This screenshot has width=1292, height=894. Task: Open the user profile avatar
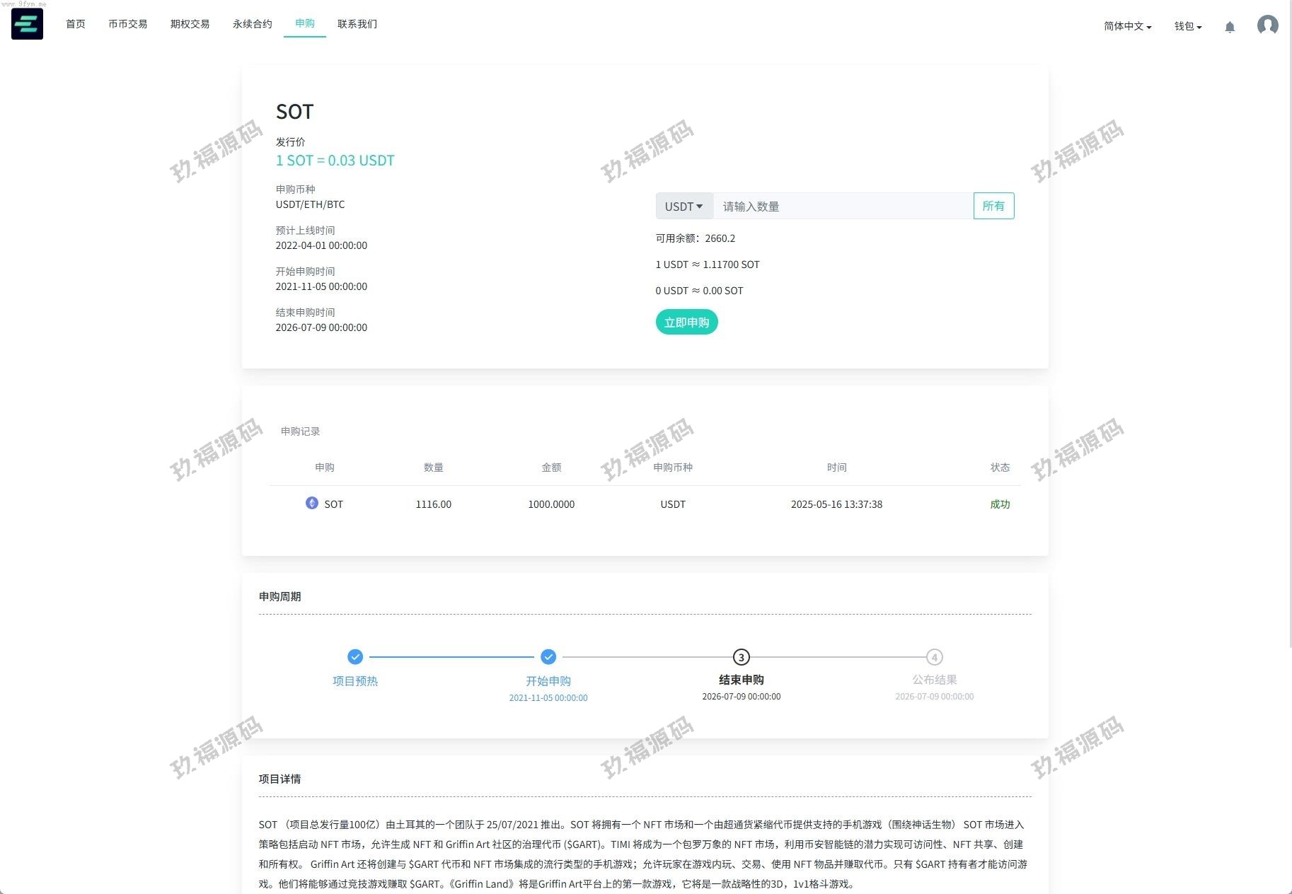click(x=1267, y=25)
